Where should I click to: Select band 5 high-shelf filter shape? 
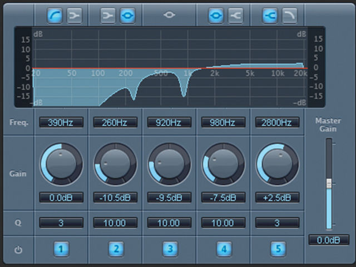pyautogui.click(x=270, y=16)
